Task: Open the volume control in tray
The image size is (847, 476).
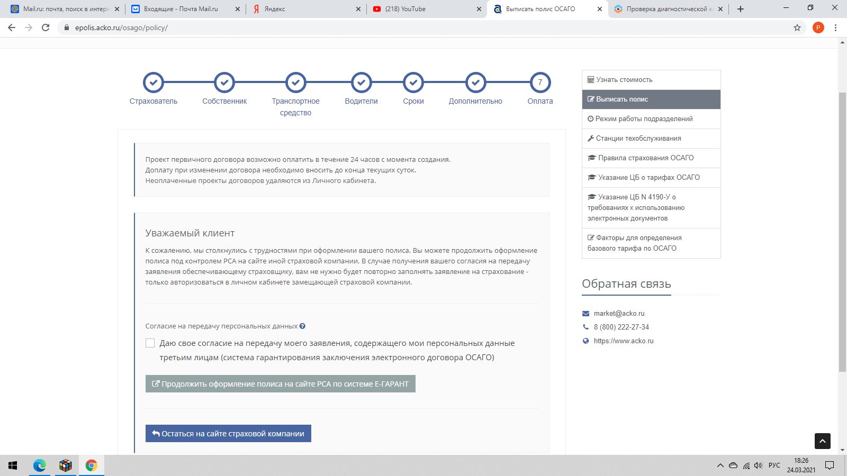Action: pos(758,465)
